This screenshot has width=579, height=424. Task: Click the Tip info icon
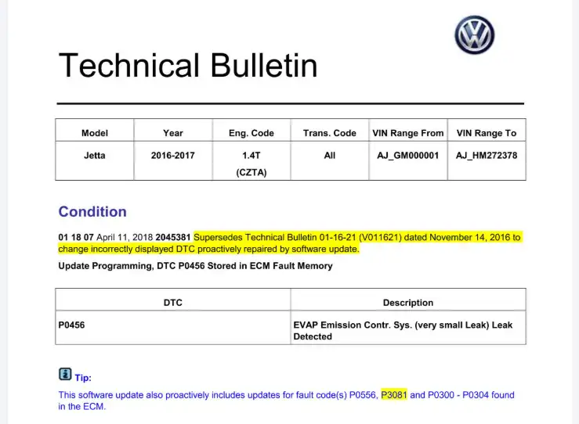pos(65,374)
